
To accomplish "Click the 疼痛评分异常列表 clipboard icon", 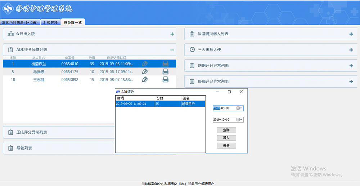I will click(192, 81).
